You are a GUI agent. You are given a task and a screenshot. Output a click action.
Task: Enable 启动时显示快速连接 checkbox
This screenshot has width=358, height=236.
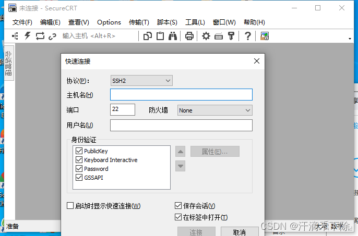click(x=70, y=205)
